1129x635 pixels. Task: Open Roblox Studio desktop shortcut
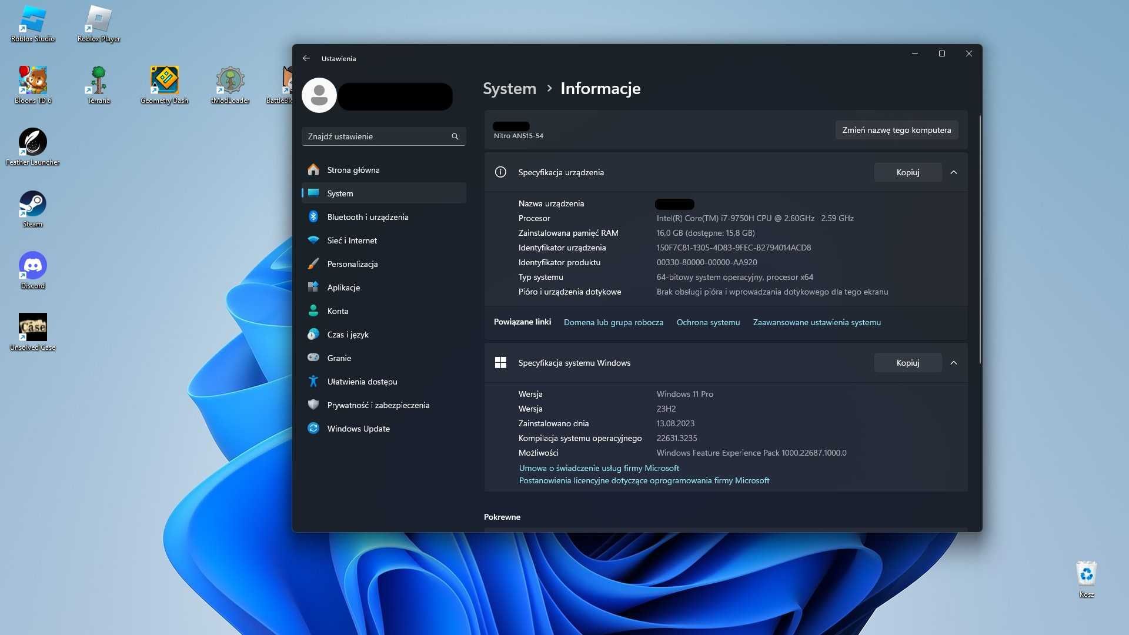coord(33,24)
